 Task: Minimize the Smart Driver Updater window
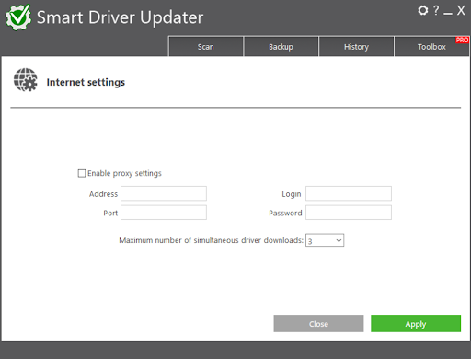click(x=448, y=13)
